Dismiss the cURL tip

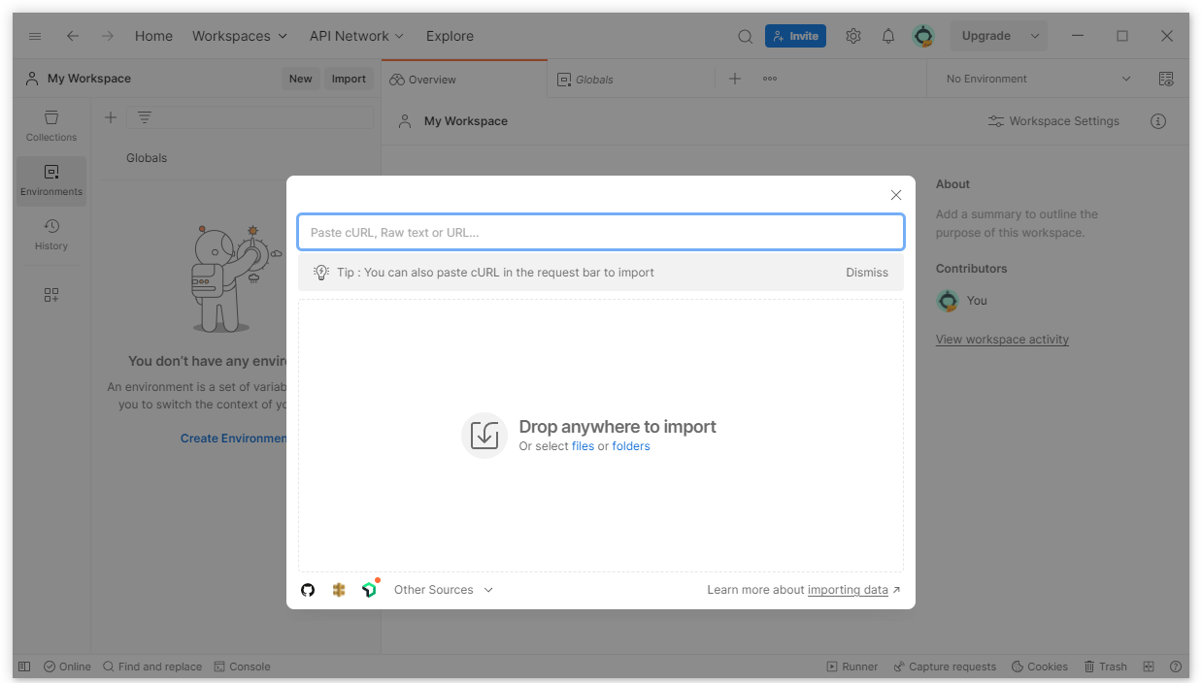tap(866, 273)
